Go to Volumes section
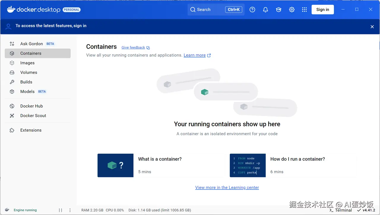 point(38,72)
